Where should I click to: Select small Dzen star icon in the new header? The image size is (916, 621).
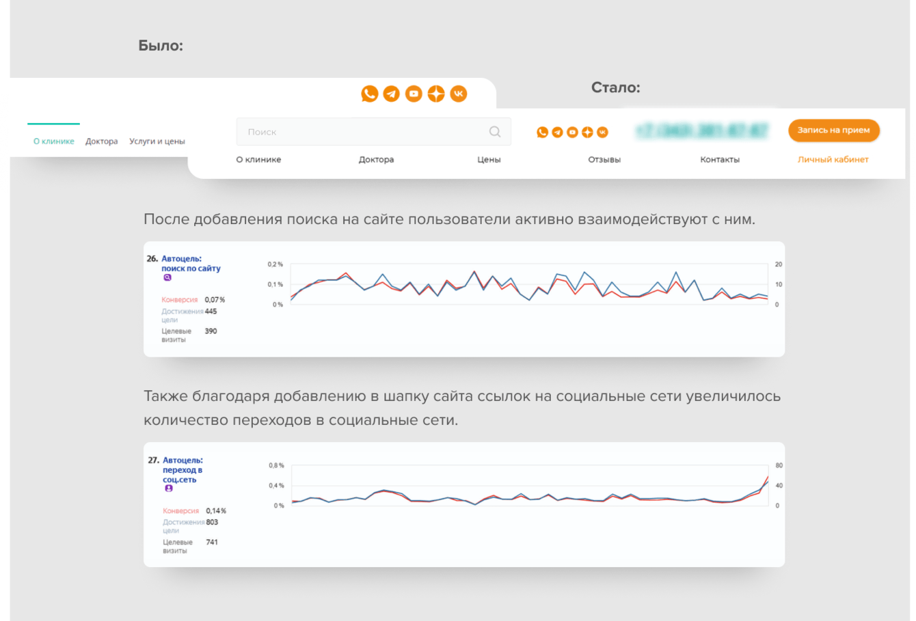click(587, 132)
